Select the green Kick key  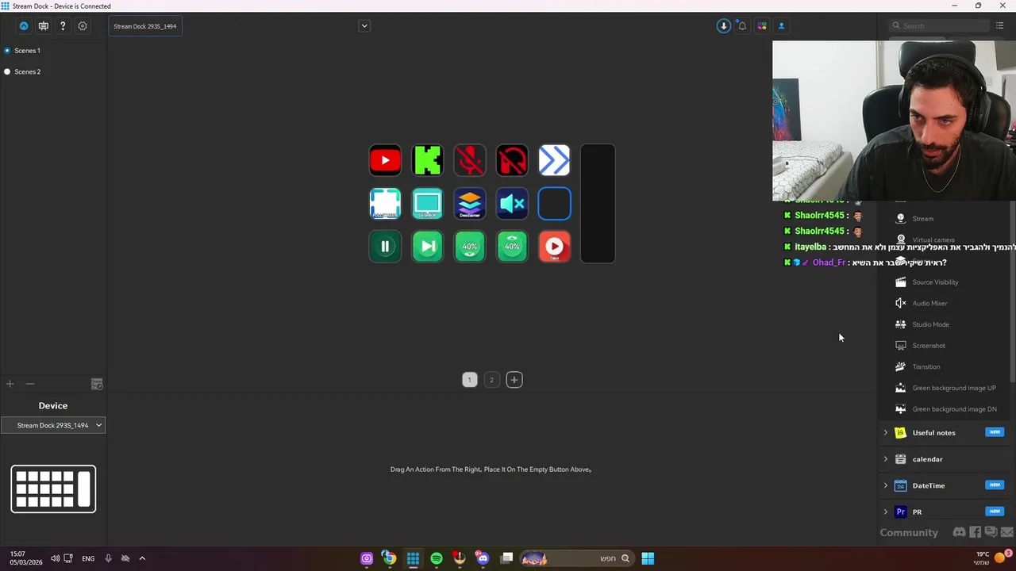click(x=427, y=160)
